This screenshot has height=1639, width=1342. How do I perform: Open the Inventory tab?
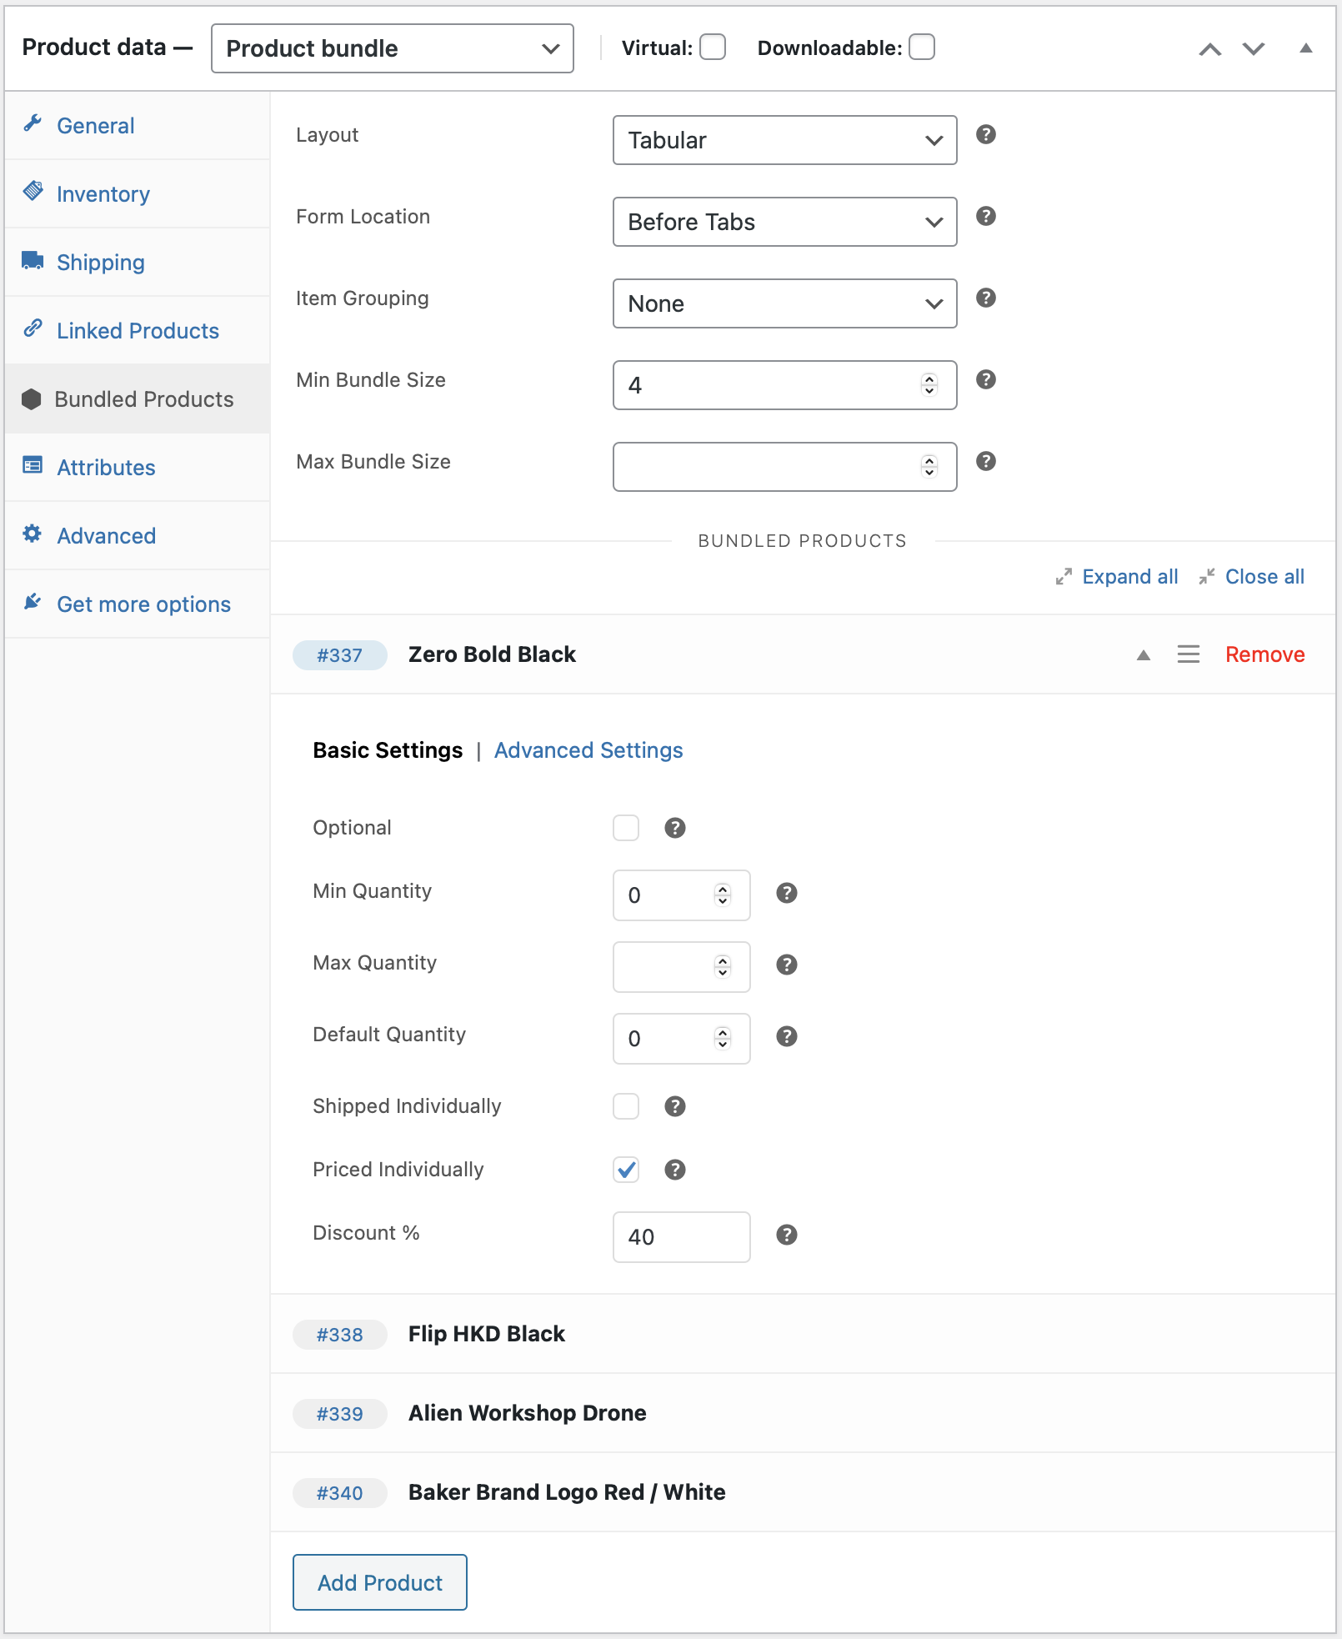103,194
